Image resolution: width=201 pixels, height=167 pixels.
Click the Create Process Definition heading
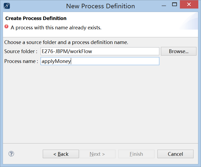[36, 18]
